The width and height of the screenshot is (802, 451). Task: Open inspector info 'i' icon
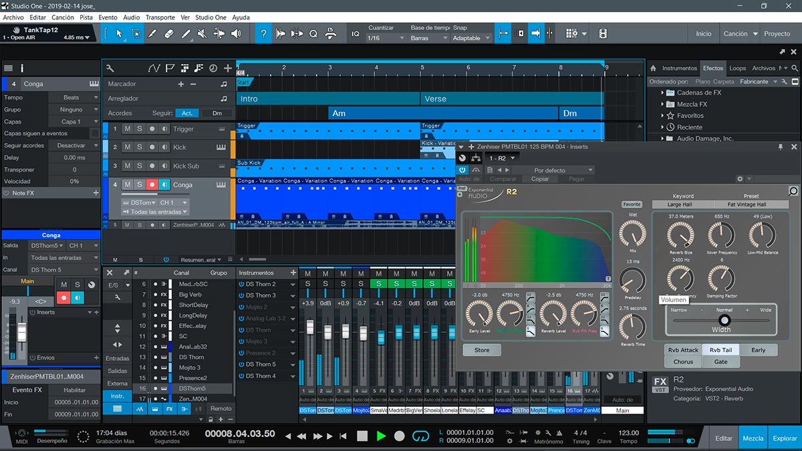[x=22, y=68]
